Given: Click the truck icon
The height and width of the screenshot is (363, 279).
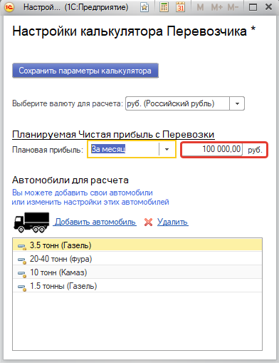Looking at the screenshot, I should click(31, 222).
